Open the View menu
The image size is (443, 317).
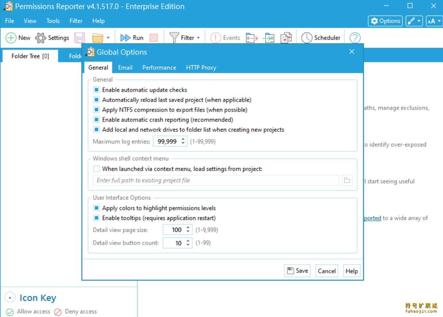pos(30,21)
